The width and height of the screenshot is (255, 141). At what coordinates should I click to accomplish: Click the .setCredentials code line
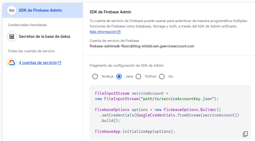click(x=169, y=115)
